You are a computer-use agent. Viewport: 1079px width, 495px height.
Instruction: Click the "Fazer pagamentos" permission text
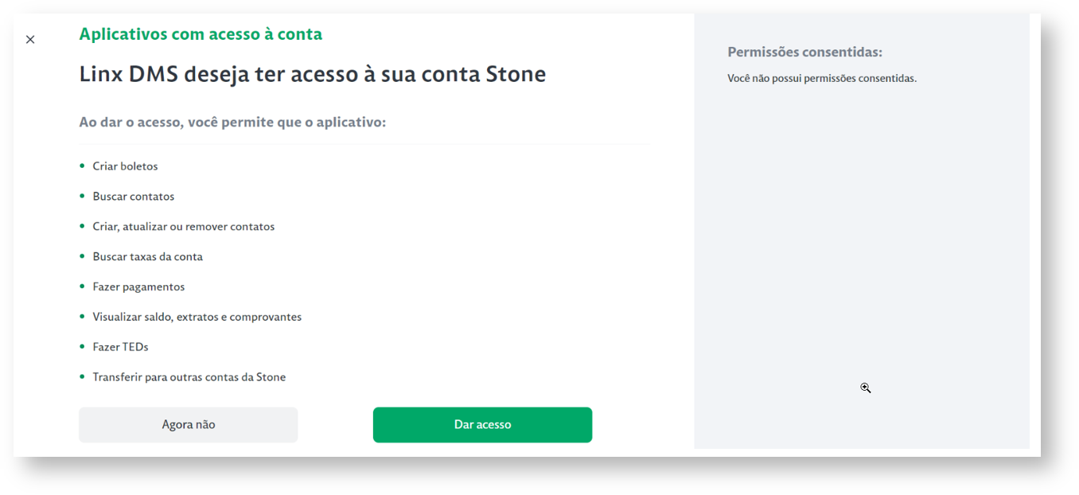coord(138,286)
